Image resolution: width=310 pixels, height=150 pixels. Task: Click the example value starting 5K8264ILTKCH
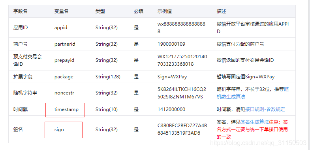pos(182,93)
